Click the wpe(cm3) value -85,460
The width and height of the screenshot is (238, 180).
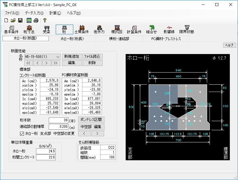point(92,112)
